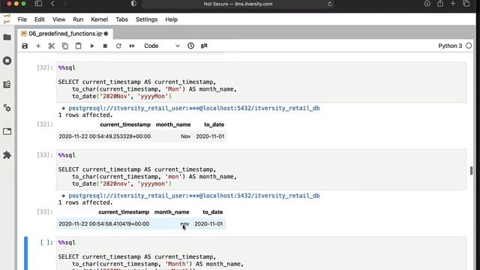Copy the selected cell
The image size is (480, 270).
click(65, 46)
